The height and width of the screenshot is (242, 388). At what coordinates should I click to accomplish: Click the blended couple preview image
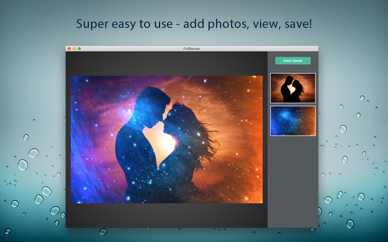tap(167, 139)
